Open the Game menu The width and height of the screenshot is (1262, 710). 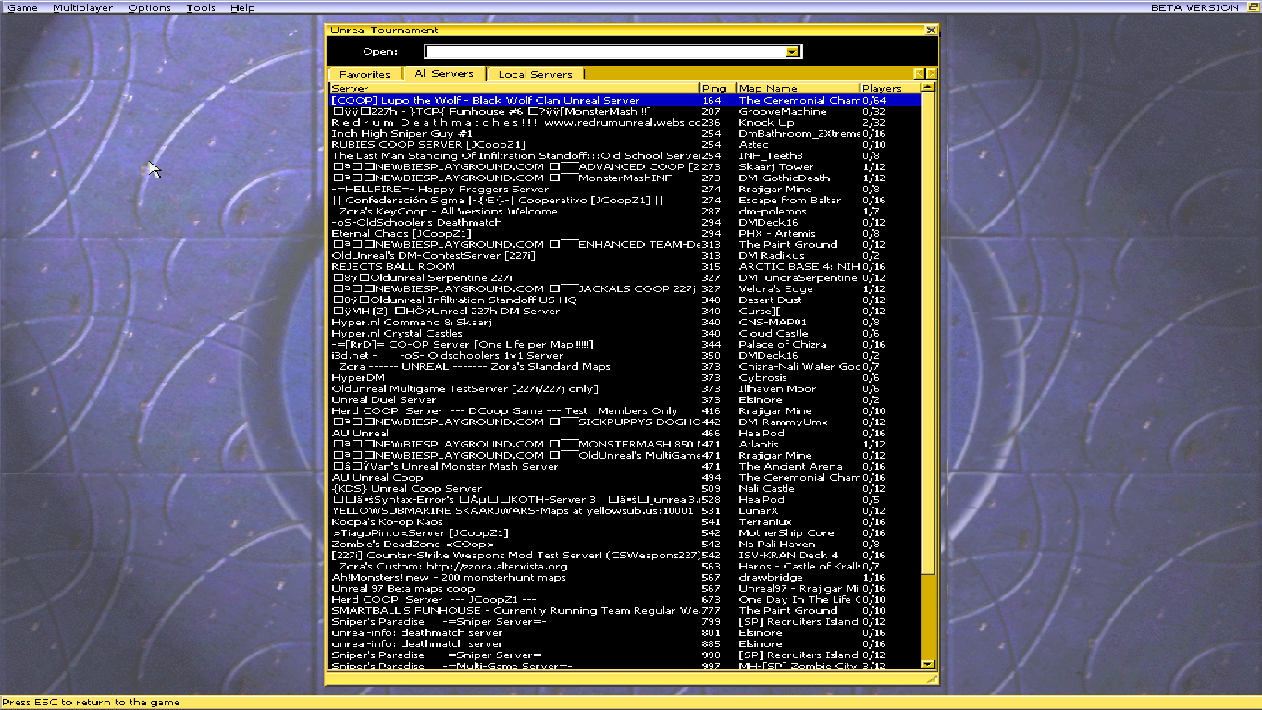[23, 7]
